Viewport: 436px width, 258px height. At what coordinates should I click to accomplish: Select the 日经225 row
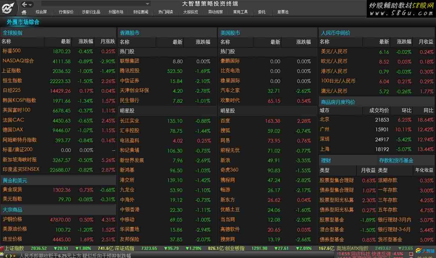pyautogui.click(x=59, y=91)
